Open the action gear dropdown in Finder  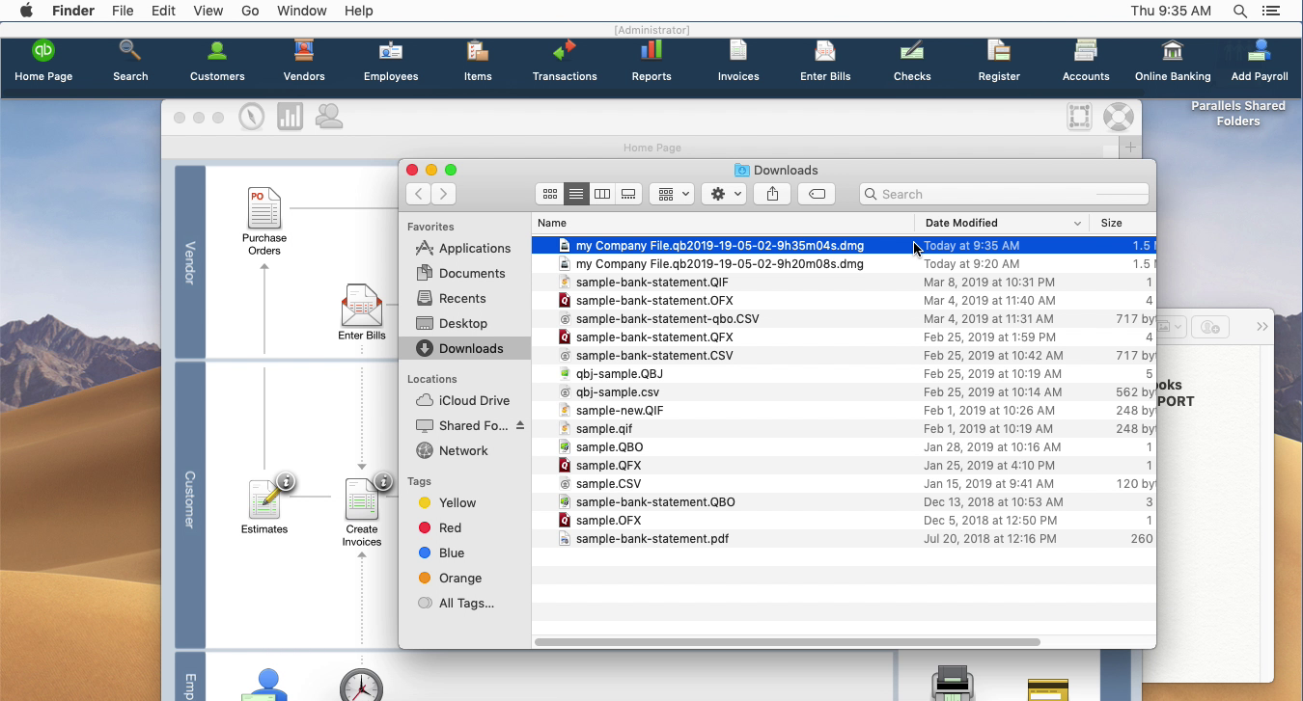(x=724, y=194)
